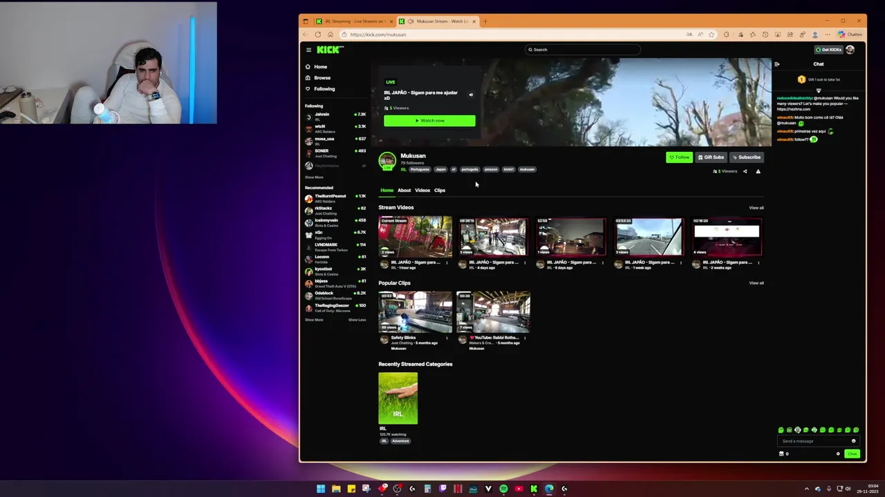Screen dimensions: 885x497
Task: Open options menu for the 4 days ago video
Action: pyautogui.click(x=525, y=263)
